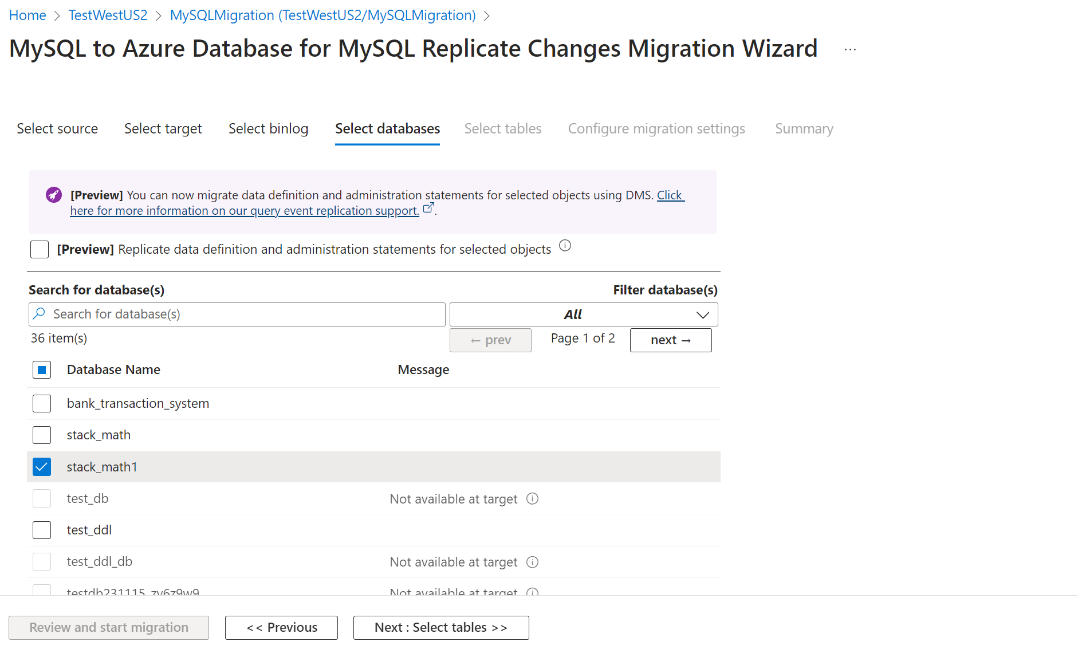Click Next : Select tables button
Screen dimensions: 1078x657
pos(440,628)
